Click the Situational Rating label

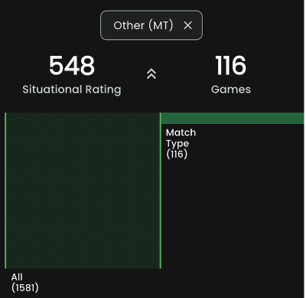pyautogui.click(x=72, y=90)
